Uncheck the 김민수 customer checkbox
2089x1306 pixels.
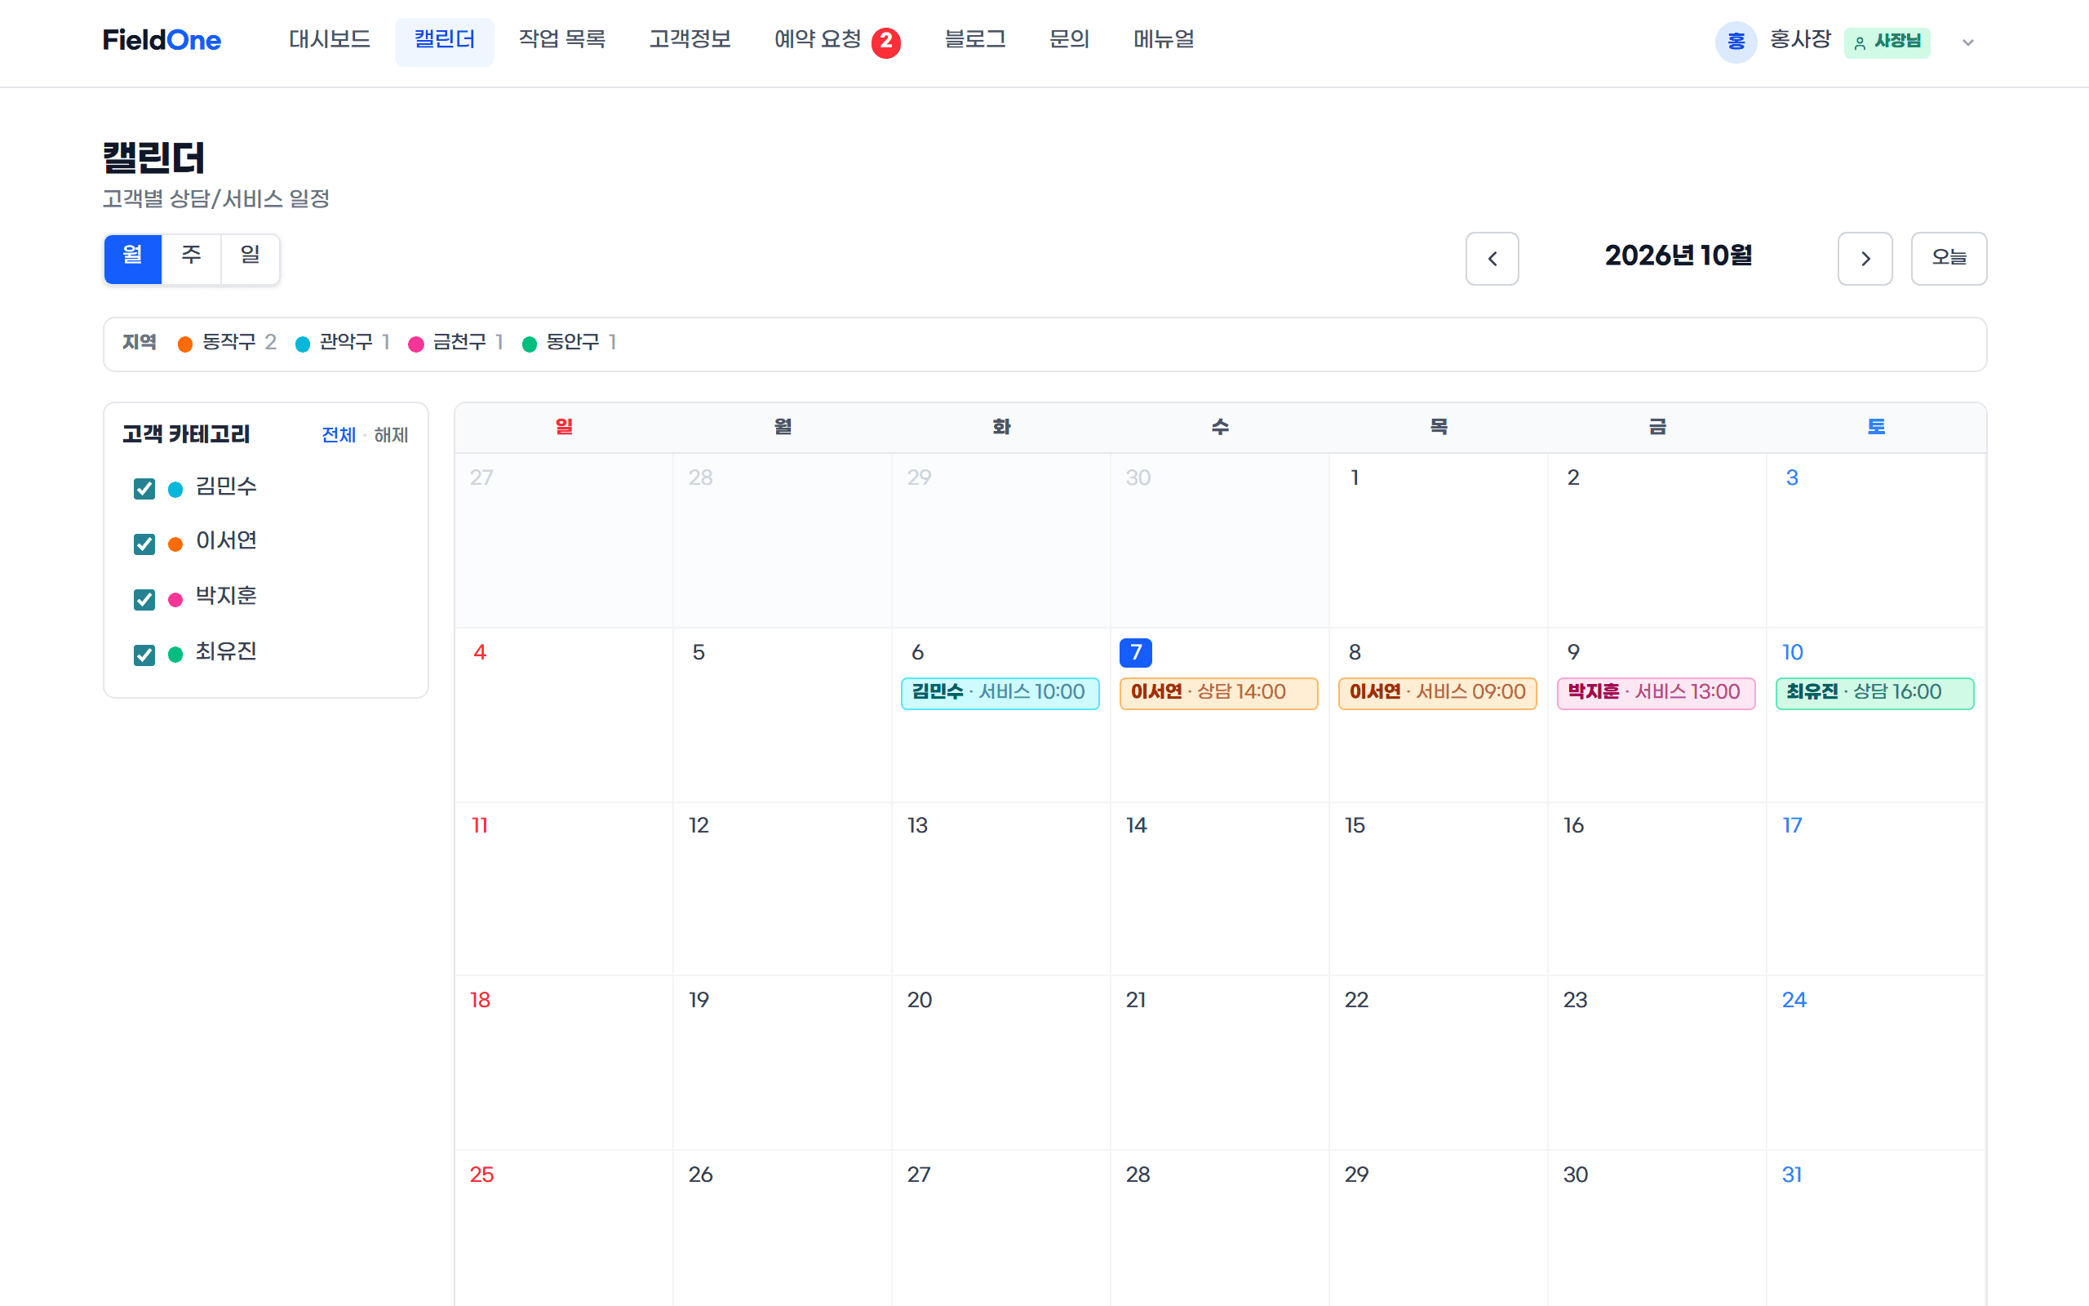[x=144, y=489]
